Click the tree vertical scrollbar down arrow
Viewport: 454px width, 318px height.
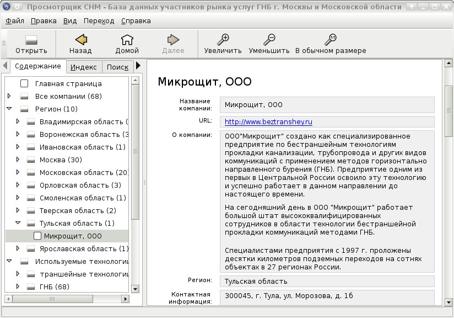[x=135, y=289]
